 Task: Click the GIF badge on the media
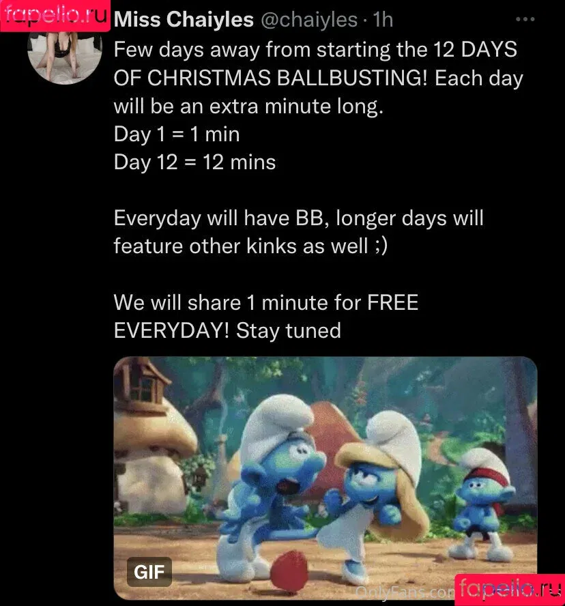coord(149,572)
